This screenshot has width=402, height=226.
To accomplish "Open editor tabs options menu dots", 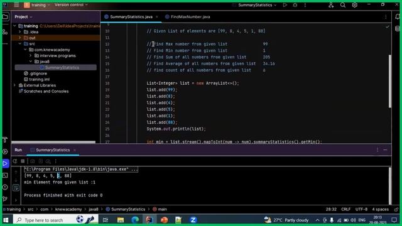I will 386,17.
